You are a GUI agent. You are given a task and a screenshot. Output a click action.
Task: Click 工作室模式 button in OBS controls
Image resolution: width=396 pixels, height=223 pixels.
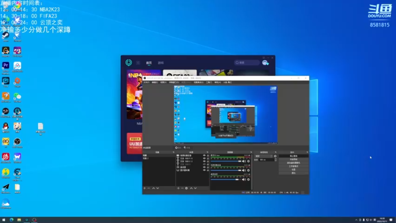pos(294,167)
